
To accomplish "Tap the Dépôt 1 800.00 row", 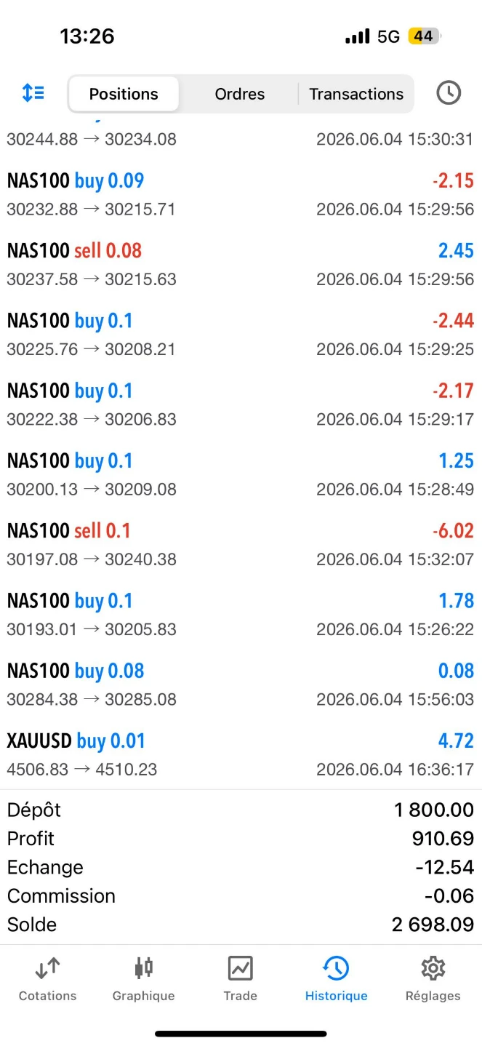I will [241, 810].
